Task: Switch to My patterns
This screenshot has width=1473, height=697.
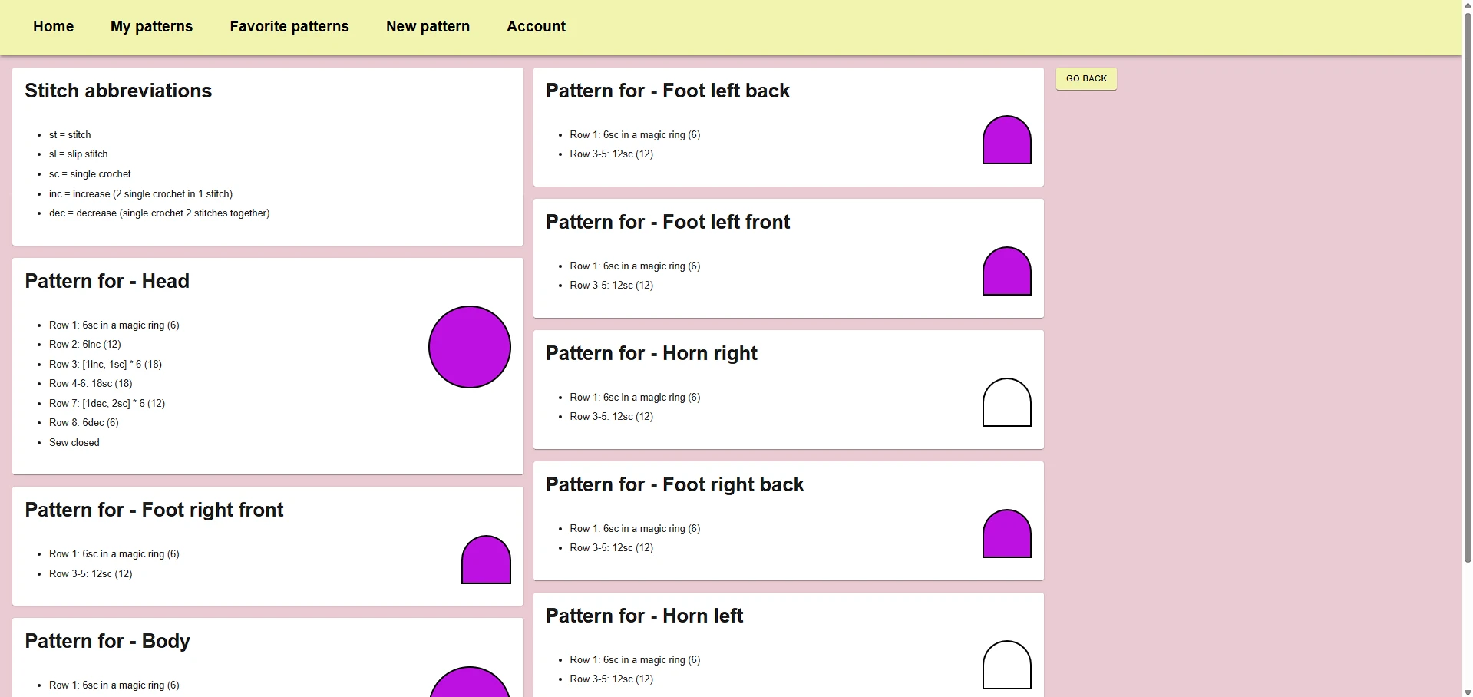Action: 151,26
